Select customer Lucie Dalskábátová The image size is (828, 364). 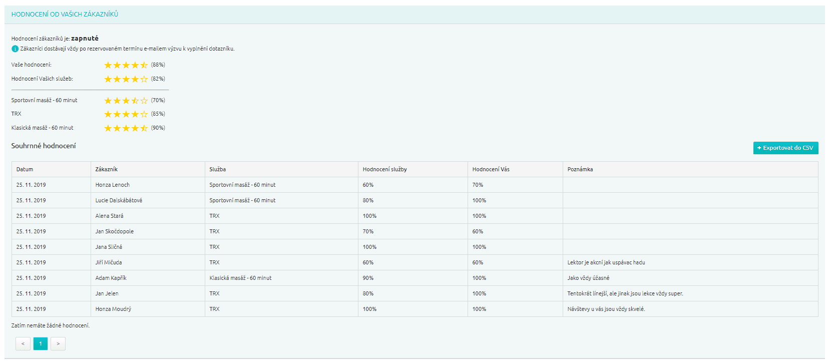[x=119, y=200]
